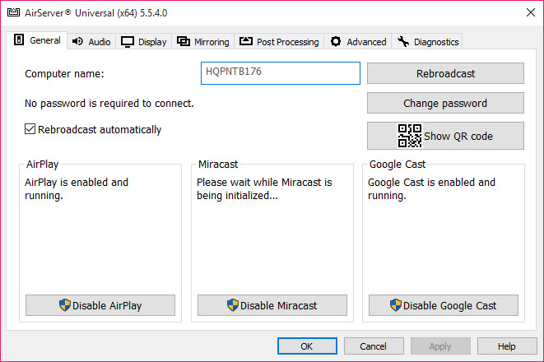Click shield icon on Disable Google Cast button
The height and width of the screenshot is (362, 544).
click(x=396, y=305)
